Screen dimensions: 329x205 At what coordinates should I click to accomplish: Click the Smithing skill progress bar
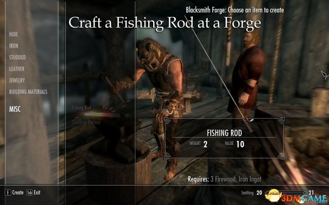pyautogui.click(x=286, y=193)
